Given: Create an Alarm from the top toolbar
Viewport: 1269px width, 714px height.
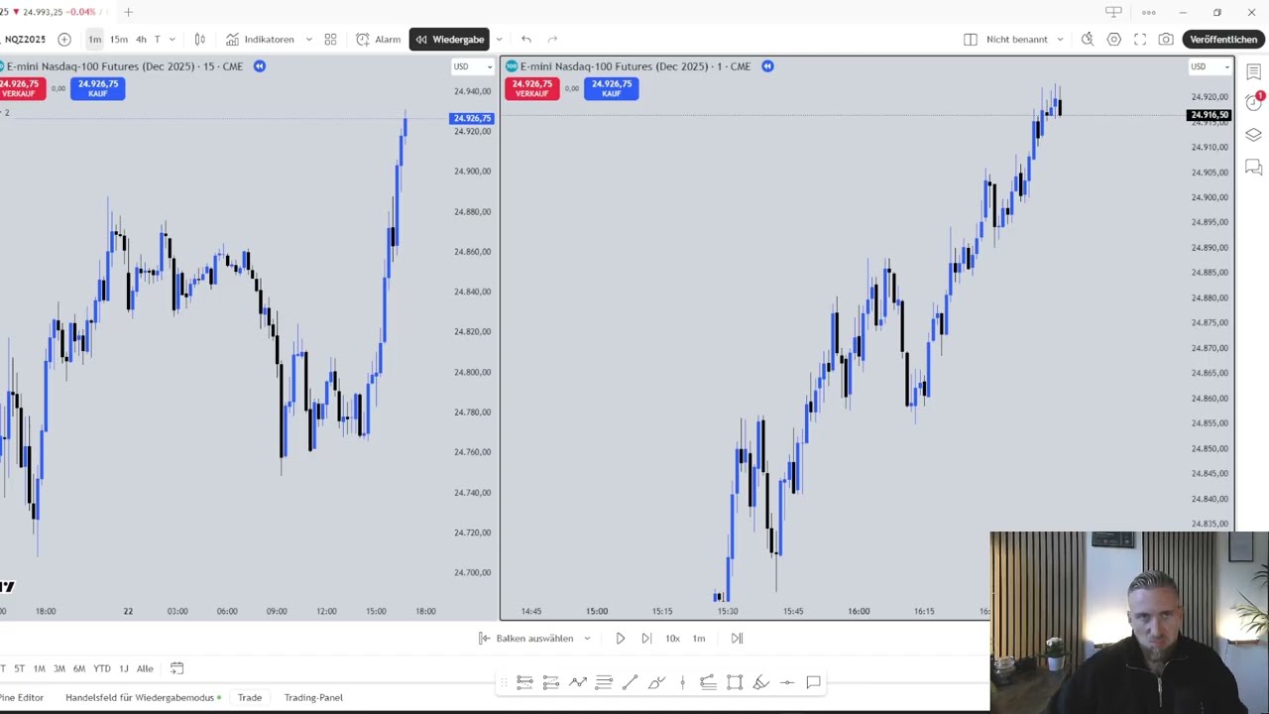Looking at the screenshot, I should pyautogui.click(x=379, y=40).
